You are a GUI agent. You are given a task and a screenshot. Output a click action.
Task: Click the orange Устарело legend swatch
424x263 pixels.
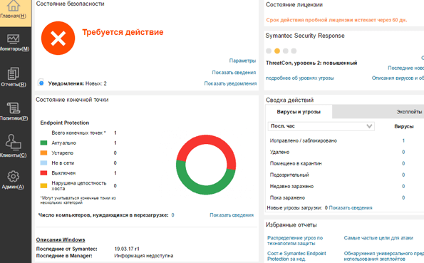[43, 153]
